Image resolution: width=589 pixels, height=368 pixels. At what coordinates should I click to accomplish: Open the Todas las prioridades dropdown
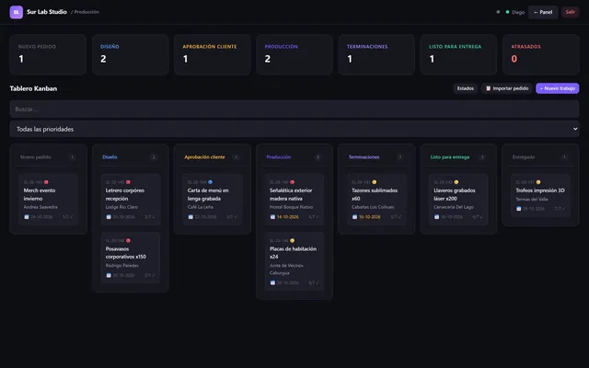(x=294, y=129)
